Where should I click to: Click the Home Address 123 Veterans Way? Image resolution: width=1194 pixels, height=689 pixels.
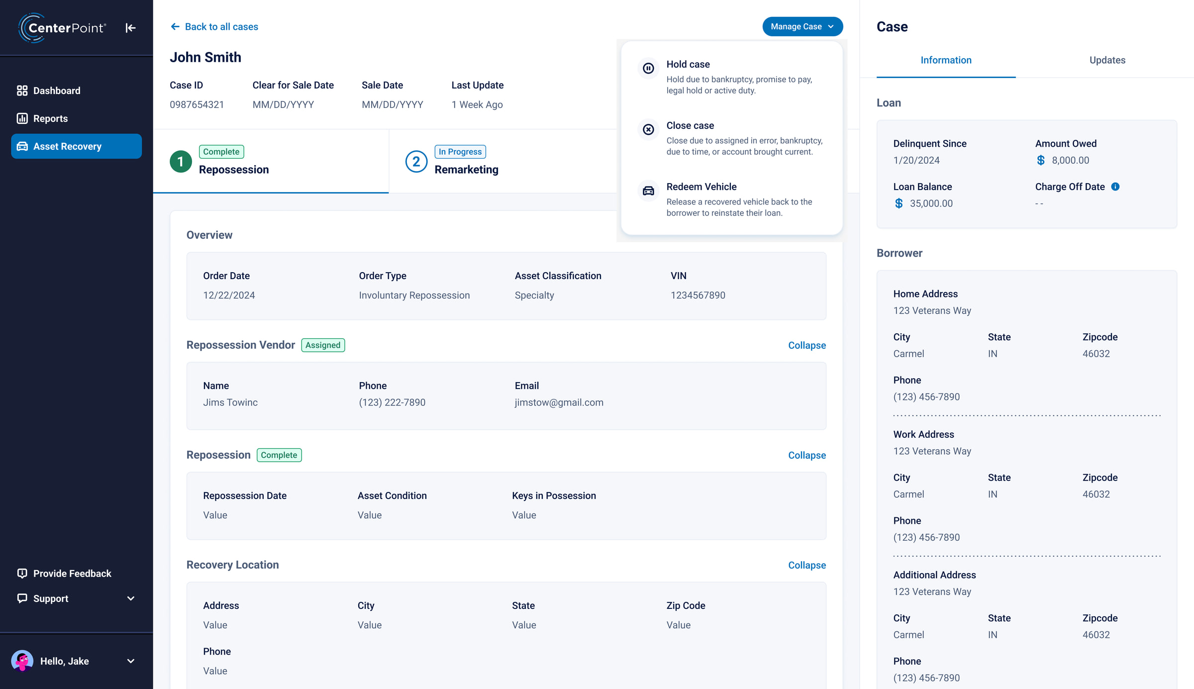pyautogui.click(x=932, y=310)
